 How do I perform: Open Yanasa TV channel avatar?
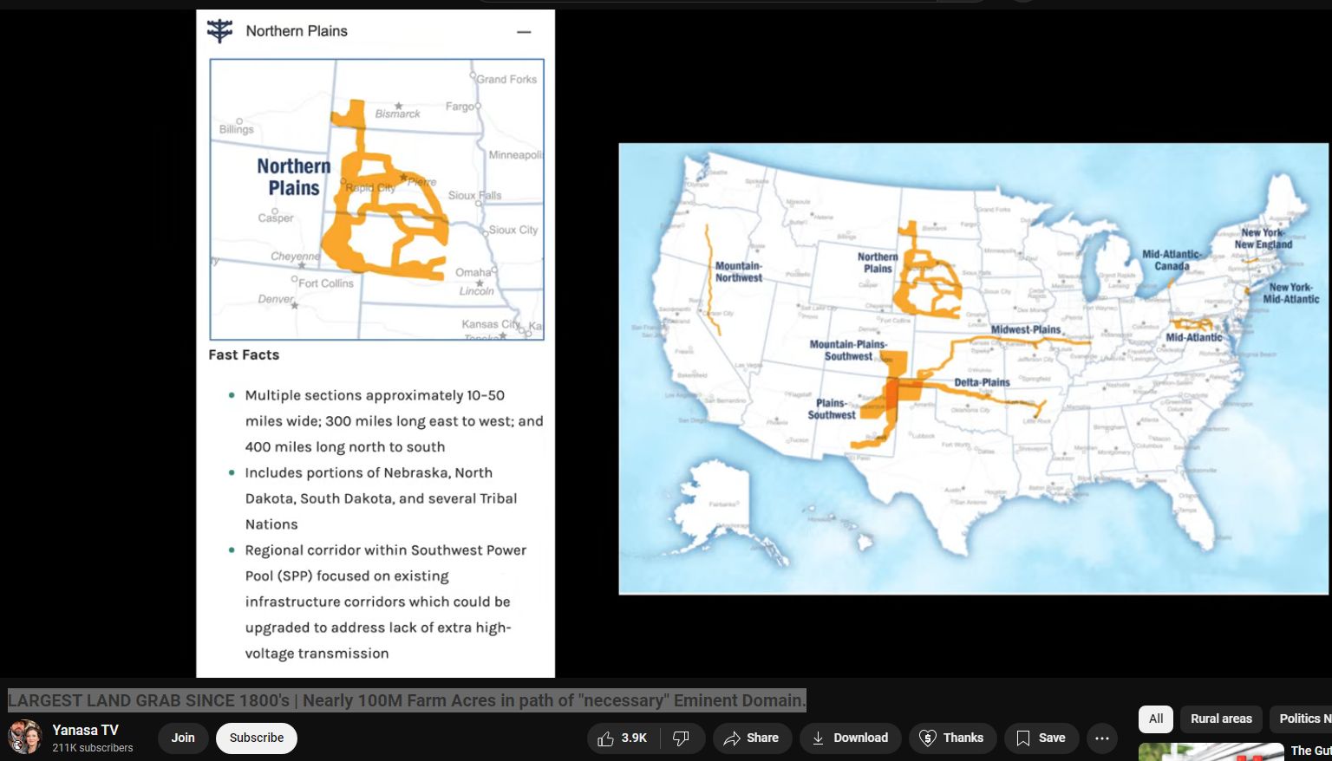click(x=25, y=738)
